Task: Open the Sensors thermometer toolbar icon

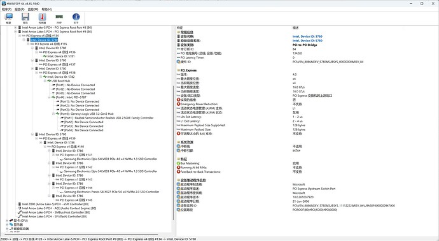Action: 42,18
